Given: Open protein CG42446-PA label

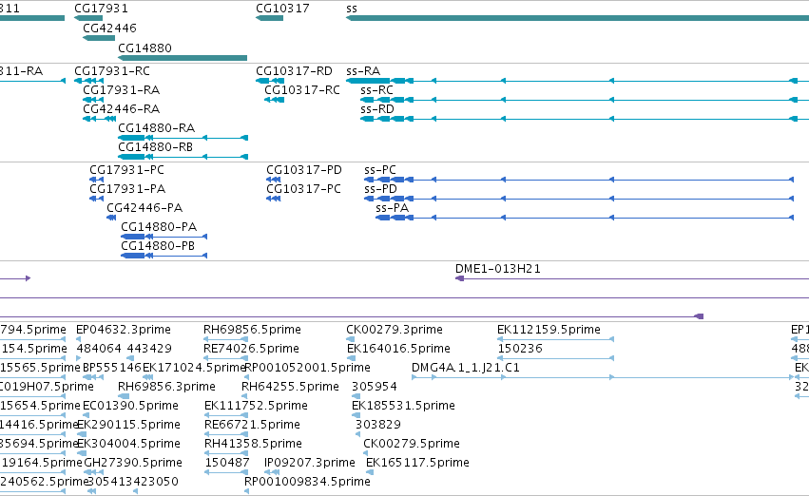Looking at the screenshot, I should [144, 208].
